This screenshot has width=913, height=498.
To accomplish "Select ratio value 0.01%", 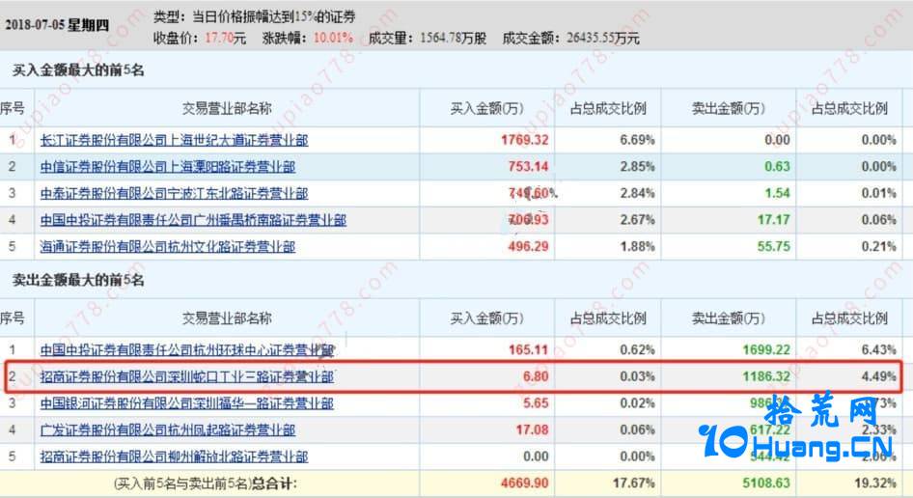I will tap(878, 193).
